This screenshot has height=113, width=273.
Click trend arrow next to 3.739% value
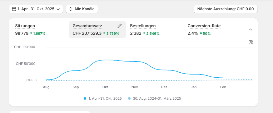[x=104, y=34]
